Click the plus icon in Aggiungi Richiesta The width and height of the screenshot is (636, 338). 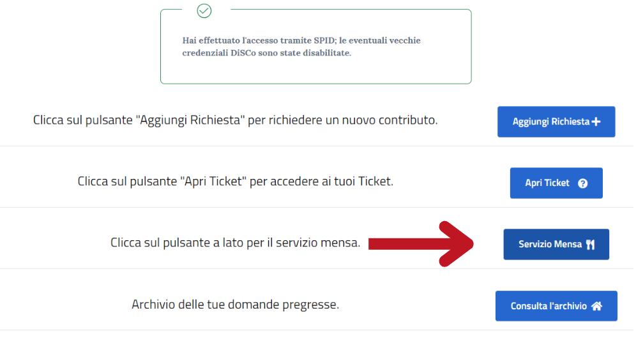(596, 122)
